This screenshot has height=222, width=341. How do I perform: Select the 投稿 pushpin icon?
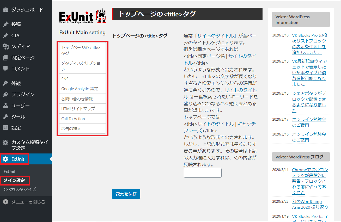coord(6,24)
